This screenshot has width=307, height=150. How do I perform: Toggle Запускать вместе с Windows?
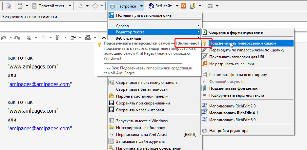click(154, 121)
